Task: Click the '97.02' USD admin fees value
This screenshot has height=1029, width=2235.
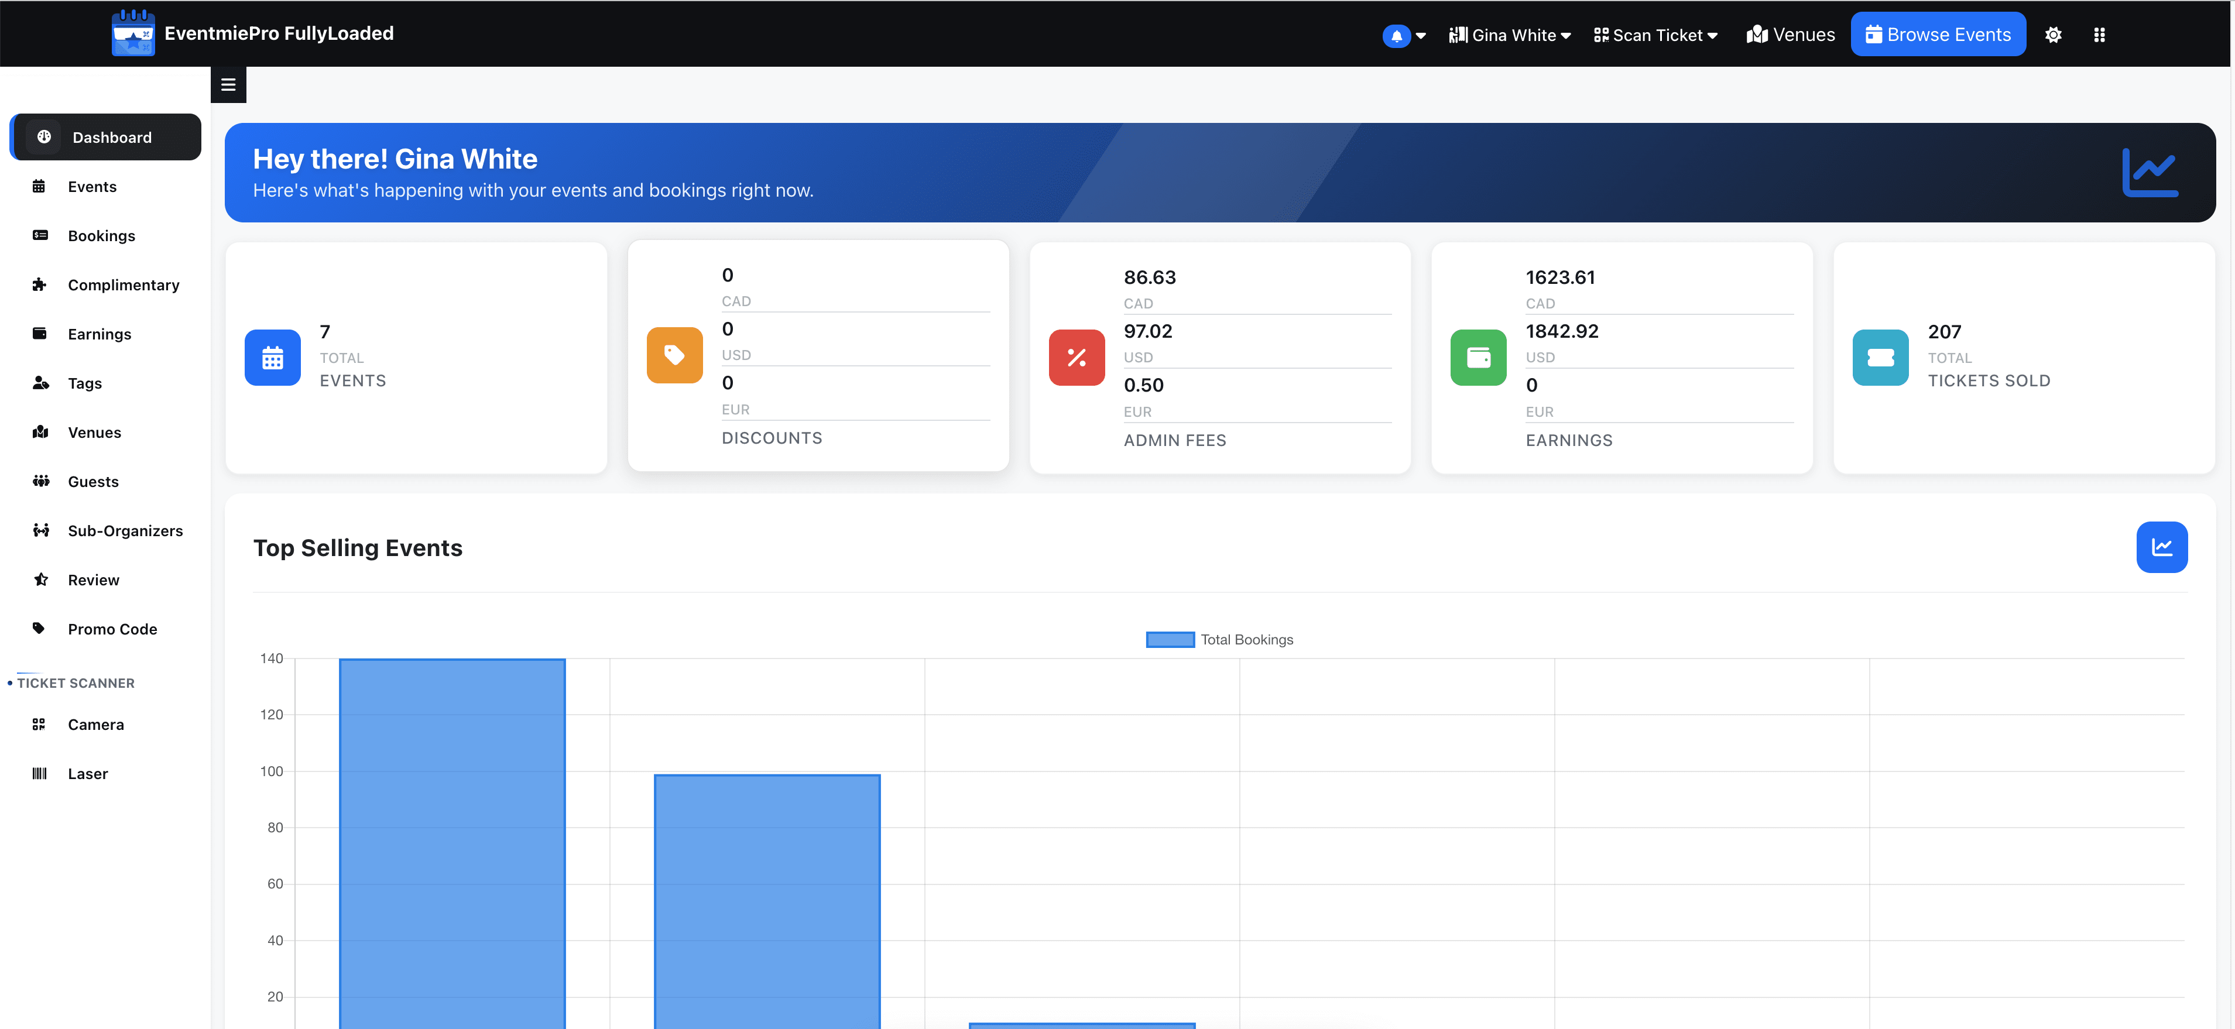Action: tap(1148, 331)
